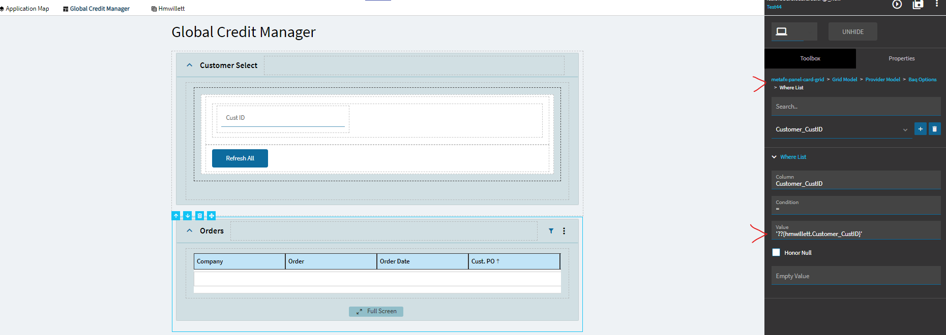Collapse the Orders panel chevron
The image size is (946, 335).
(189, 230)
